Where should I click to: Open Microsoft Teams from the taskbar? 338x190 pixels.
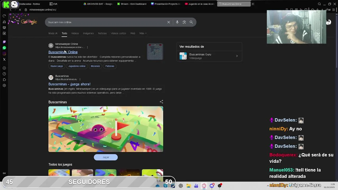[x=196, y=186]
